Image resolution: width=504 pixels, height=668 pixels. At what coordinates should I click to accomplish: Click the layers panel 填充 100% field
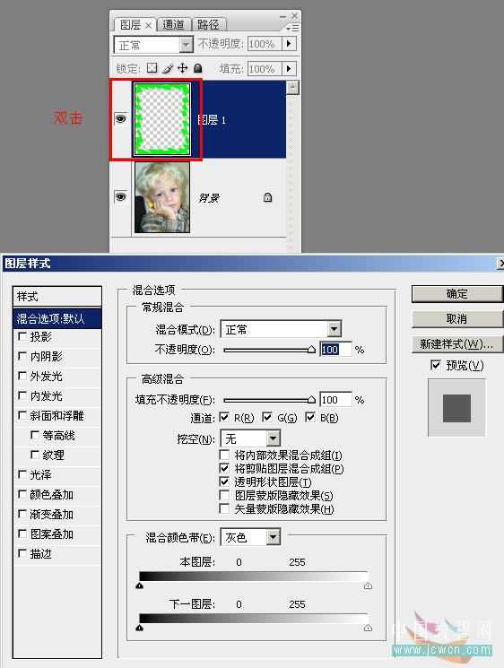265,68
